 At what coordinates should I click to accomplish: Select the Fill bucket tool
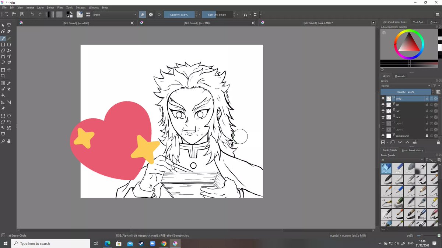click(x=3, y=95)
